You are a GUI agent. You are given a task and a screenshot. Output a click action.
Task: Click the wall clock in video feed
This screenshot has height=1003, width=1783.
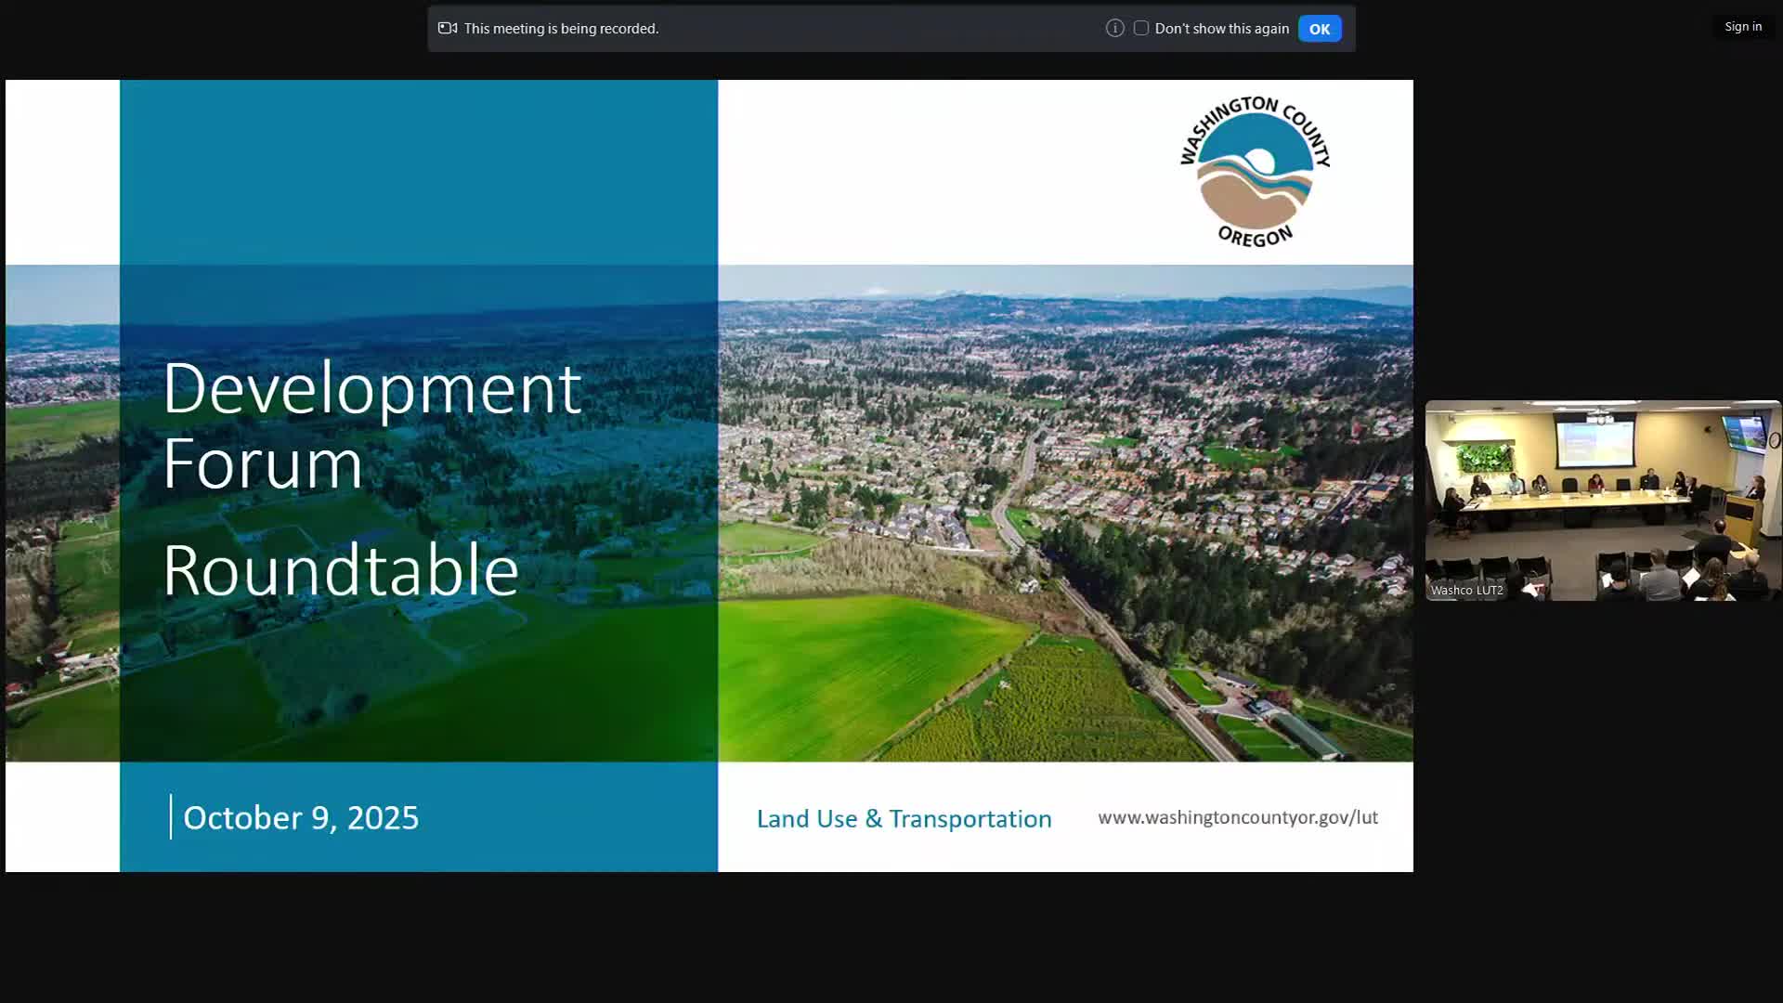pyautogui.click(x=1774, y=439)
